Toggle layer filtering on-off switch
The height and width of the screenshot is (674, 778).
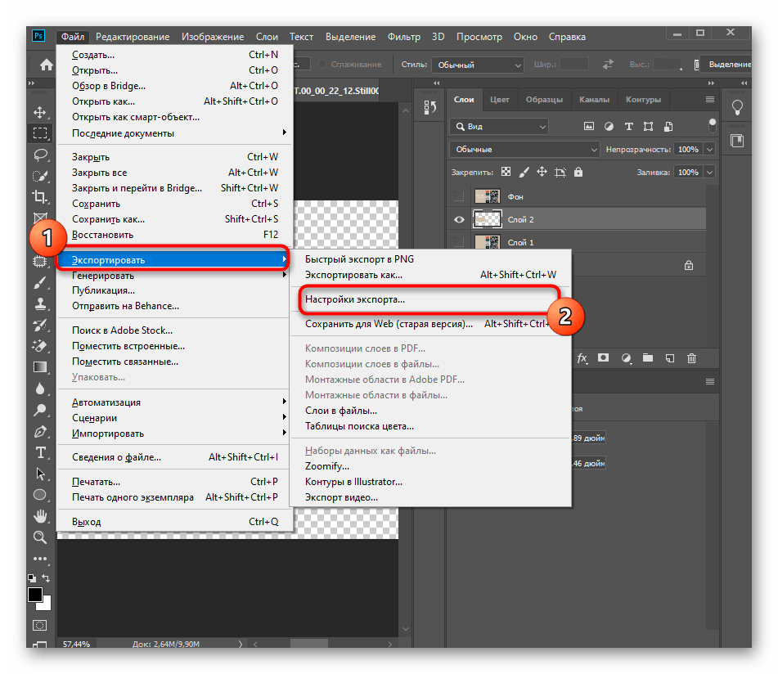coord(712,126)
